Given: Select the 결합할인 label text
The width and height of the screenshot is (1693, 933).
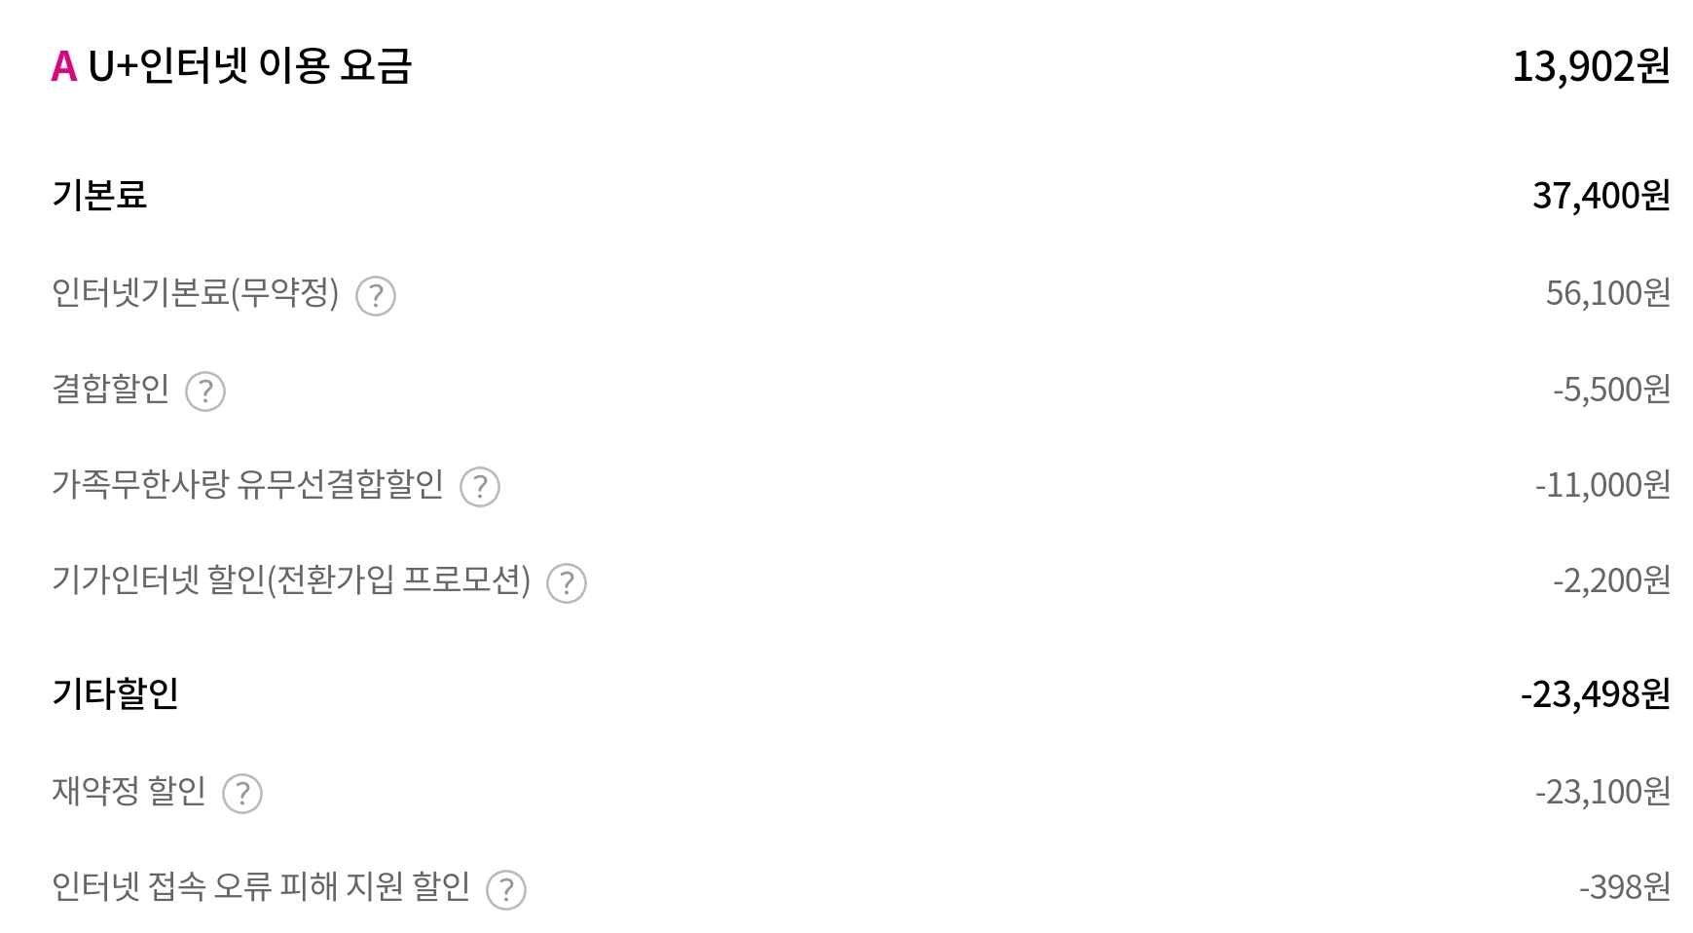Looking at the screenshot, I should click(110, 389).
